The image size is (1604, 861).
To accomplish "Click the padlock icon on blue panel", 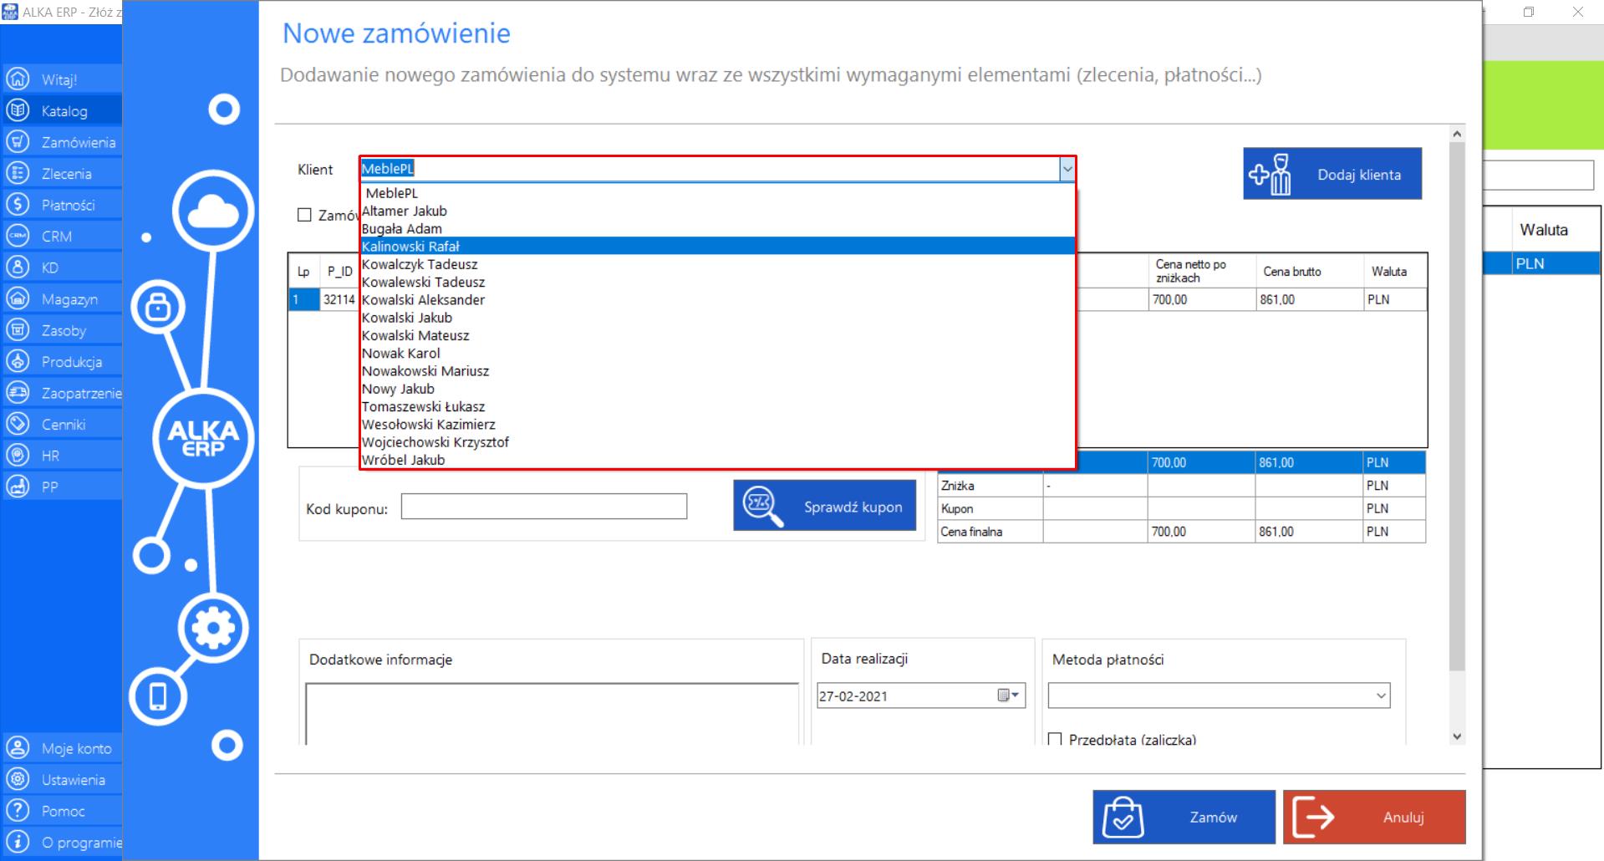I will [158, 308].
